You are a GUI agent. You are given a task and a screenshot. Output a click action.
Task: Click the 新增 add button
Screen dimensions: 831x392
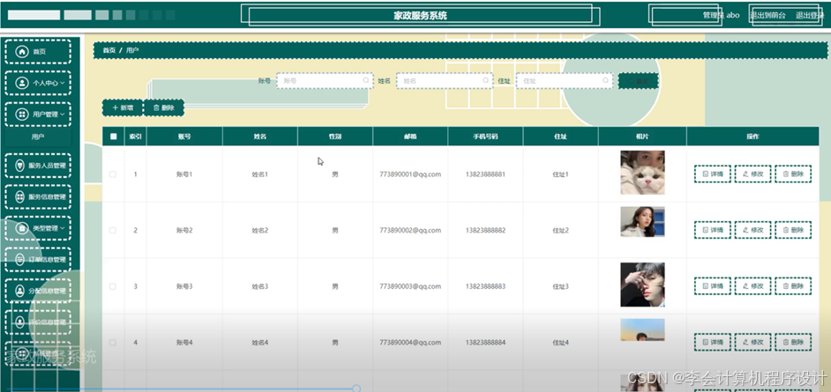click(x=123, y=108)
